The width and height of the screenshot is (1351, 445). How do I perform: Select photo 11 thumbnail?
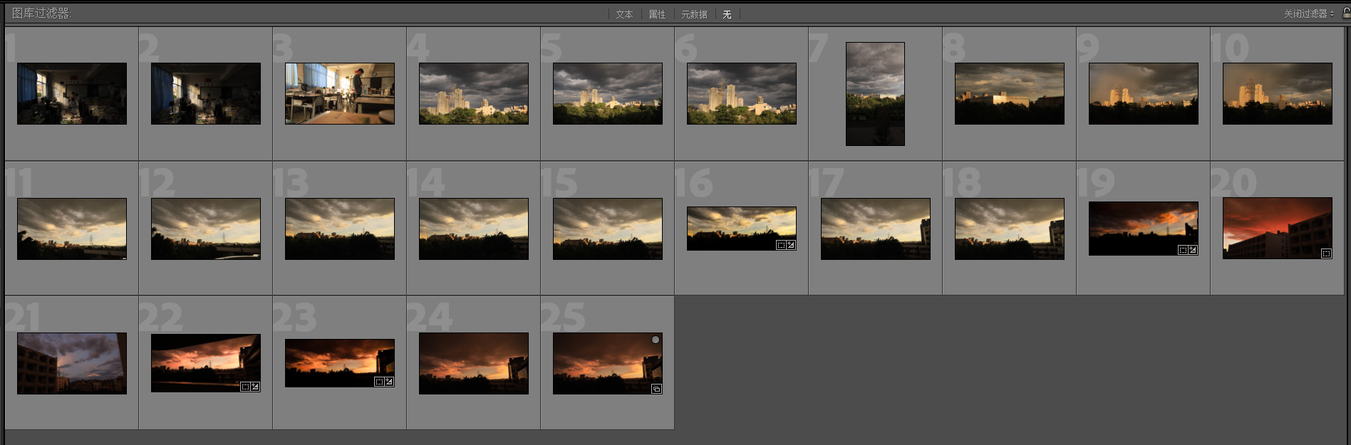(72, 229)
